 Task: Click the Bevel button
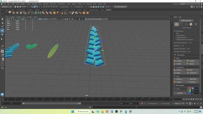(193, 70)
